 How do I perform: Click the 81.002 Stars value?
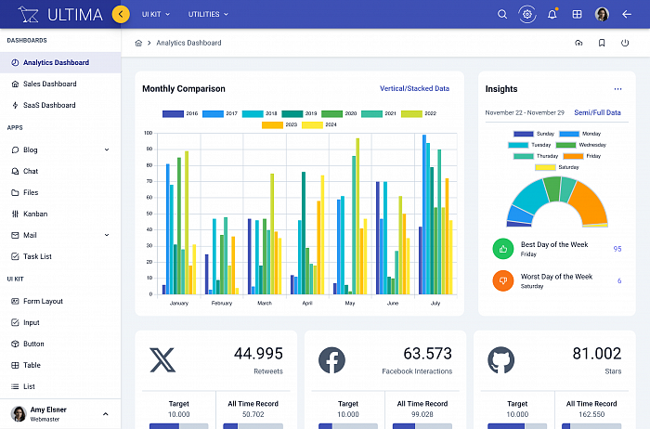click(x=597, y=354)
